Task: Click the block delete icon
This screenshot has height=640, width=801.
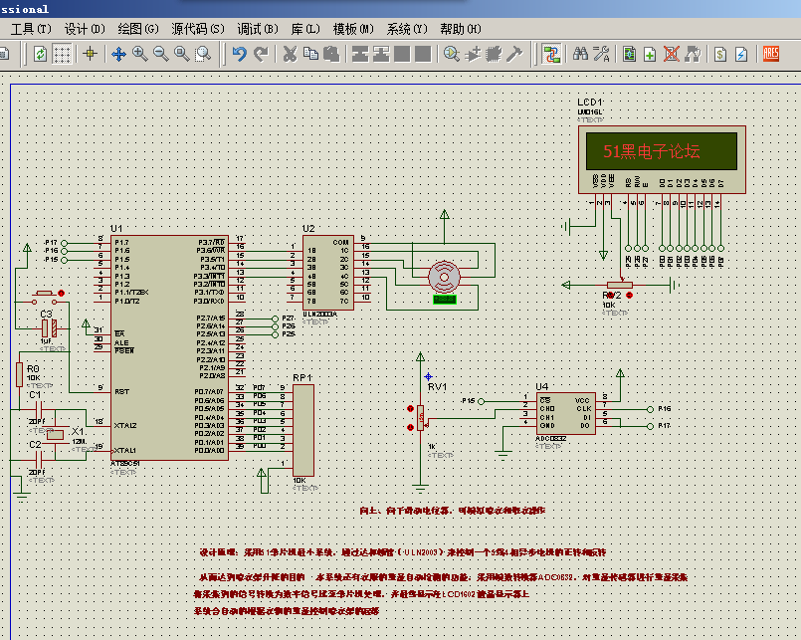Action: pos(423,54)
